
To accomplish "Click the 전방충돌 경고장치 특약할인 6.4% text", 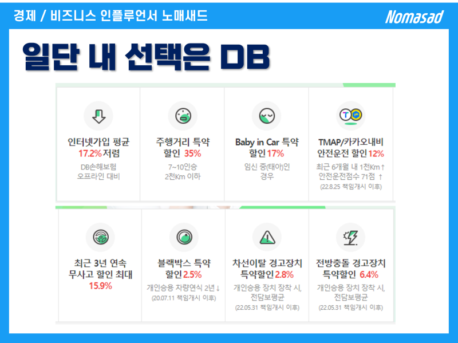I will (x=350, y=269).
